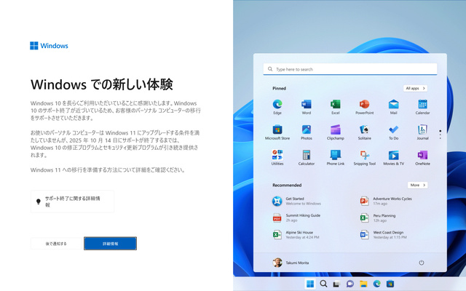The height and width of the screenshot is (291, 466).
Task: Open Task View on the taskbar
Action: 336,284
